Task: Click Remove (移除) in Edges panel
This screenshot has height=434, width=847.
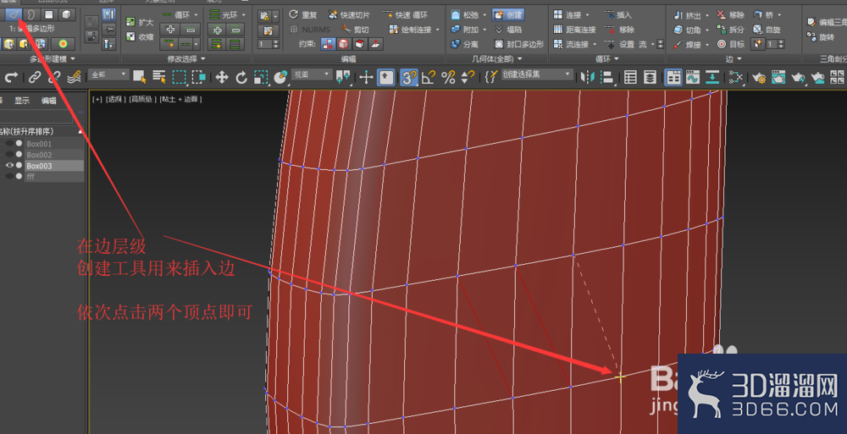Action: coord(730,15)
